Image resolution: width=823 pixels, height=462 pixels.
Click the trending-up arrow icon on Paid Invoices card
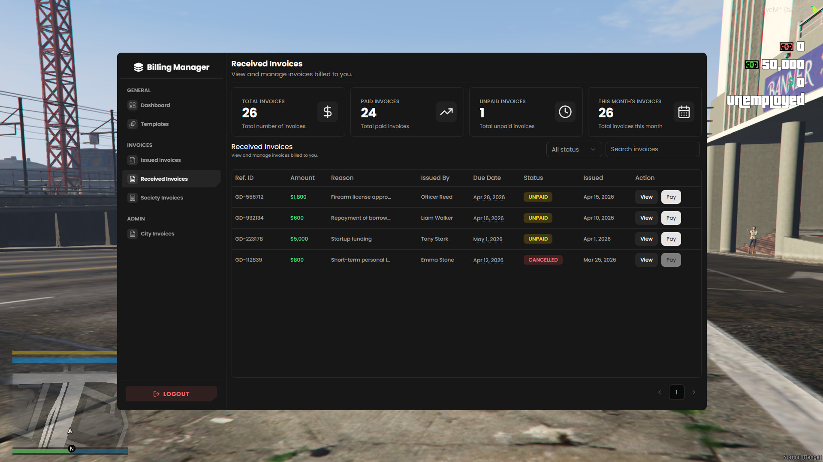[x=446, y=112]
